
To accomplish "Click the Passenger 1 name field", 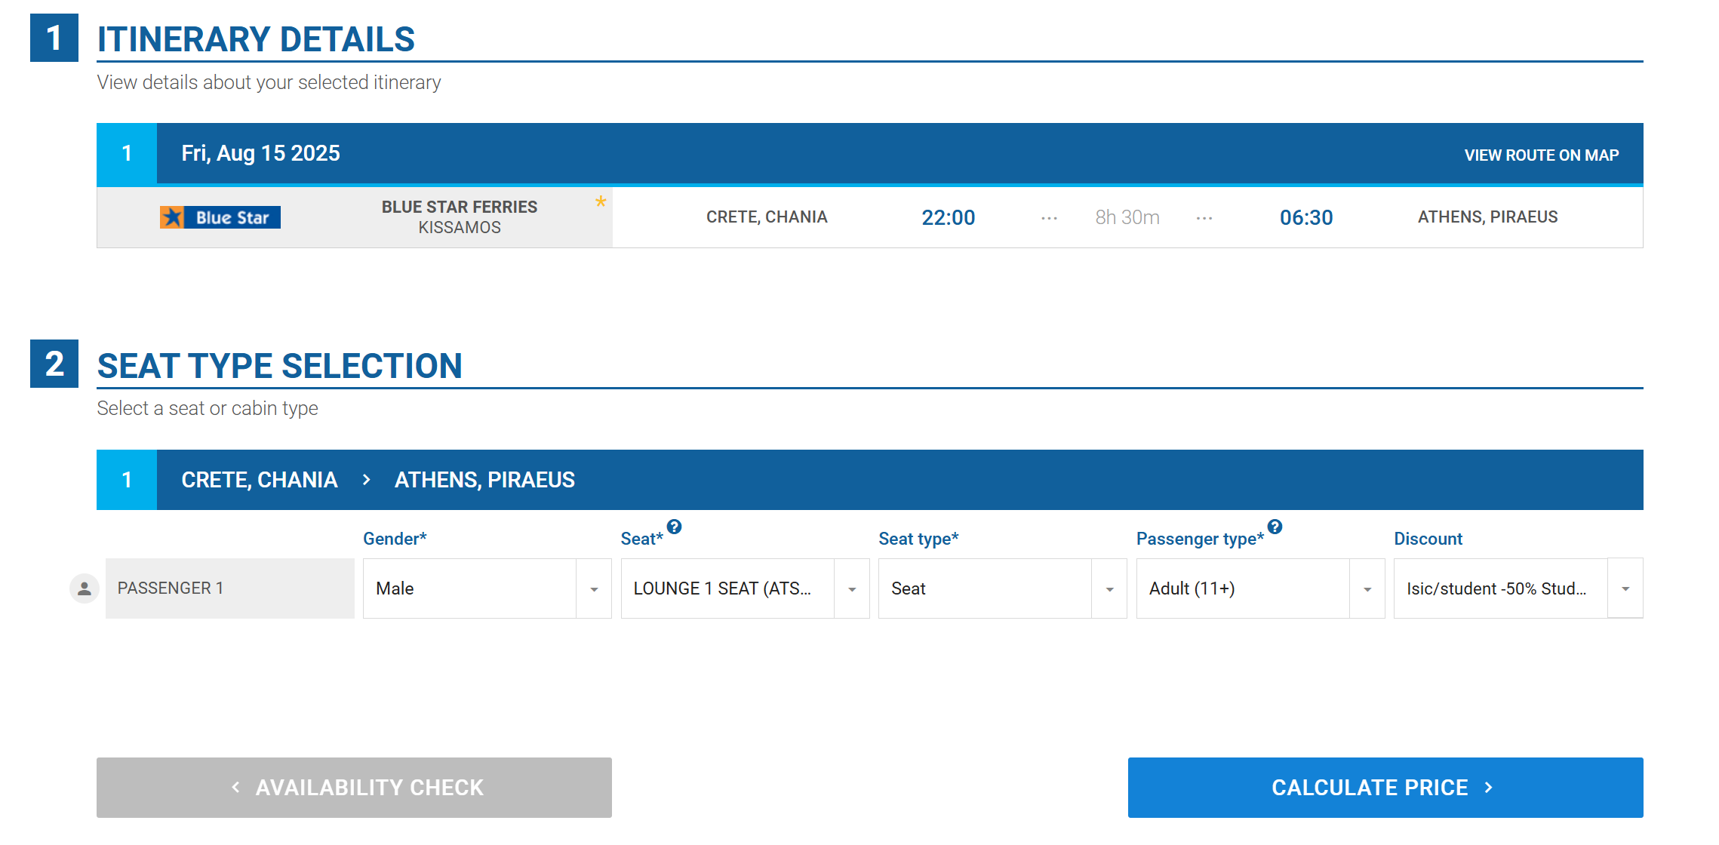I will coord(230,588).
